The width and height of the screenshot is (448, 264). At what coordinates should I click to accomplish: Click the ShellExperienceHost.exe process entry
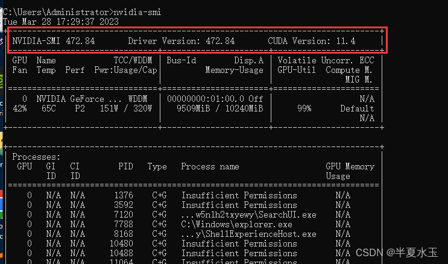pyautogui.click(x=248, y=234)
